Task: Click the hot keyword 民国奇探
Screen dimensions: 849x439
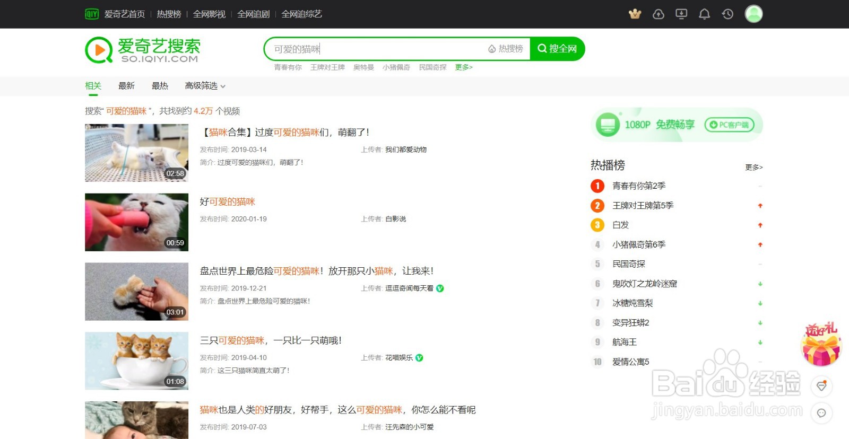Action: pos(432,67)
